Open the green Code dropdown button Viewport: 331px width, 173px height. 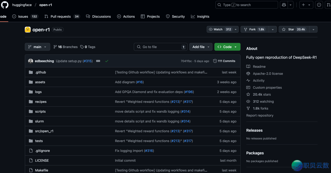point(227,47)
